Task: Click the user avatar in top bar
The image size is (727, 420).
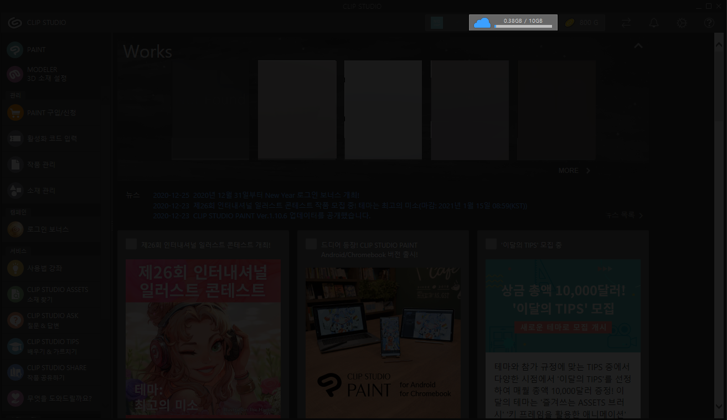Action: point(437,23)
